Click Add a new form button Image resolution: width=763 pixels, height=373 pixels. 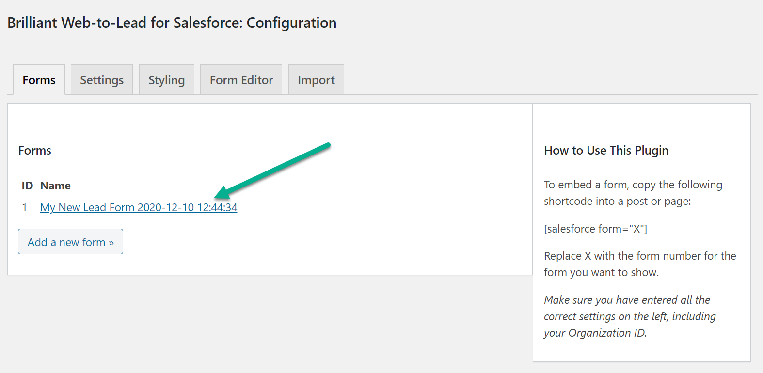(70, 242)
